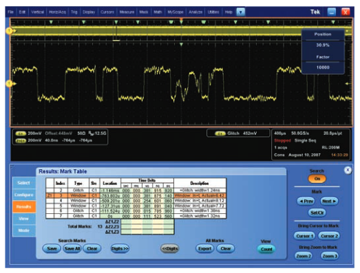Open the Analyze menu
The image size is (360, 273).
point(195,12)
